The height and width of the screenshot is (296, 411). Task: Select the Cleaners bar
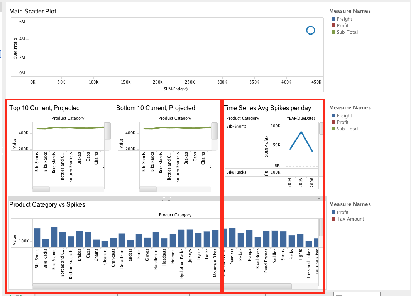(x=105, y=244)
